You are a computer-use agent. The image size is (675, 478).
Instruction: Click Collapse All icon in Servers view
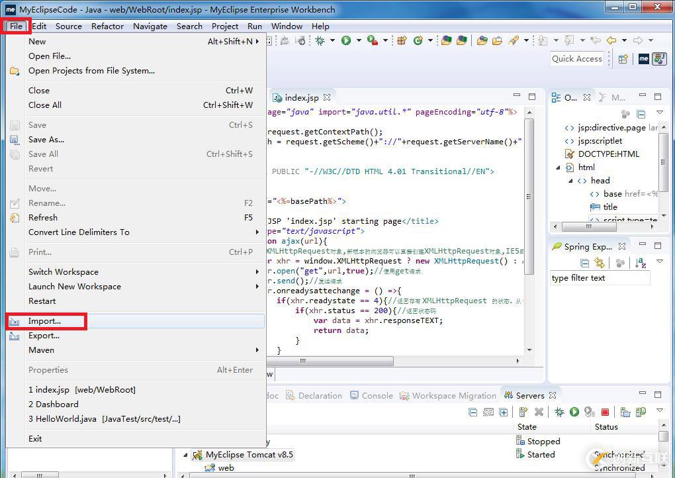click(472, 412)
